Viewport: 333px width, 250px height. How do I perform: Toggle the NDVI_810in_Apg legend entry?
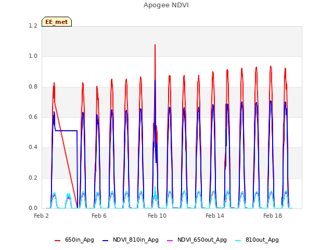(x=131, y=240)
